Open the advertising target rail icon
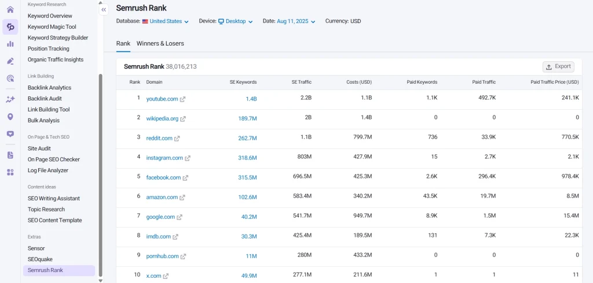 (x=10, y=78)
